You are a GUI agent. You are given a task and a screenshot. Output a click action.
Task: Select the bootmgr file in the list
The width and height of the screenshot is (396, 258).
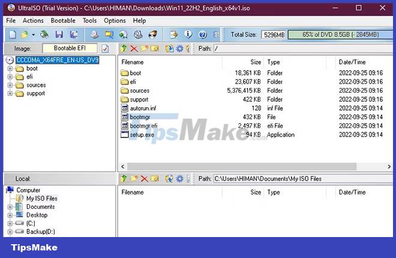coord(140,117)
